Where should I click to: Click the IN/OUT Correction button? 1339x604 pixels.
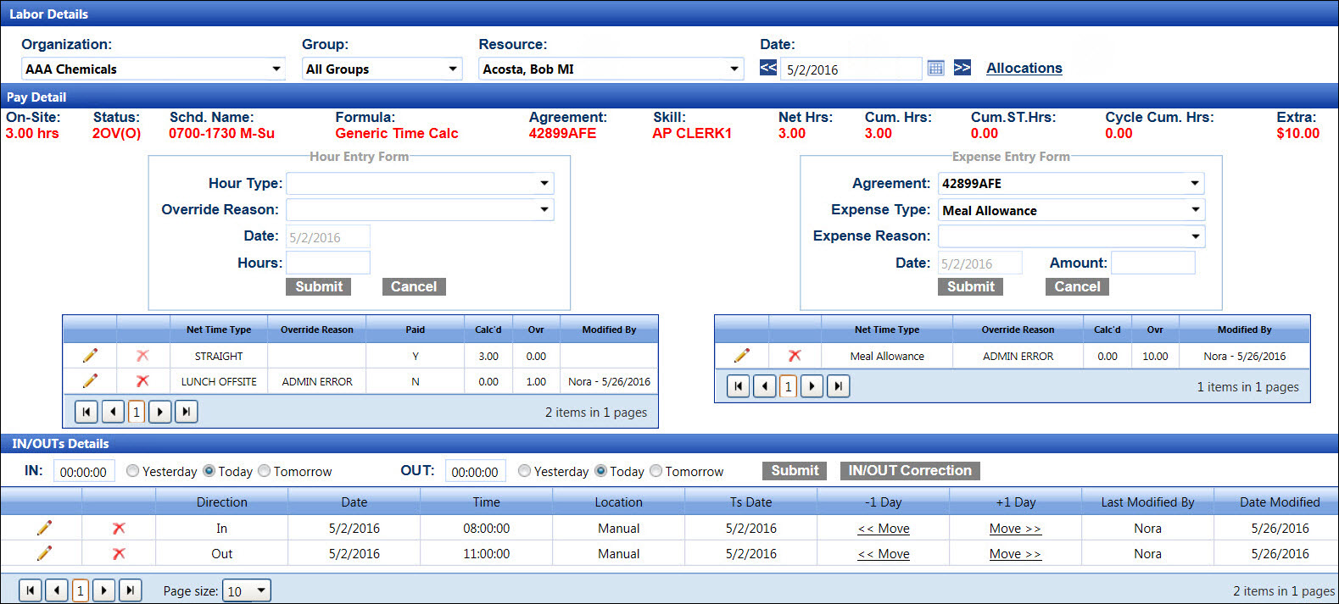pyautogui.click(x=909, y=471)
